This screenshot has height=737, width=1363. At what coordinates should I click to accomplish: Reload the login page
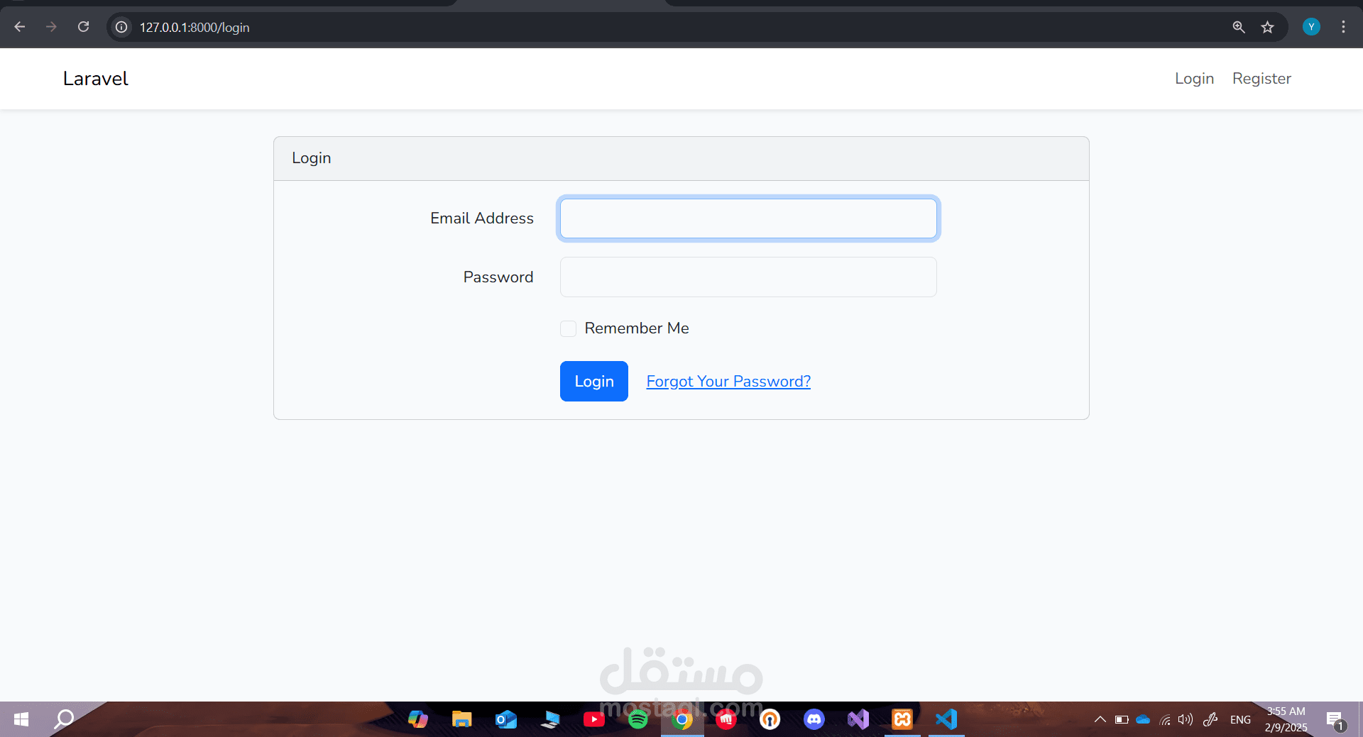point(83,27)
